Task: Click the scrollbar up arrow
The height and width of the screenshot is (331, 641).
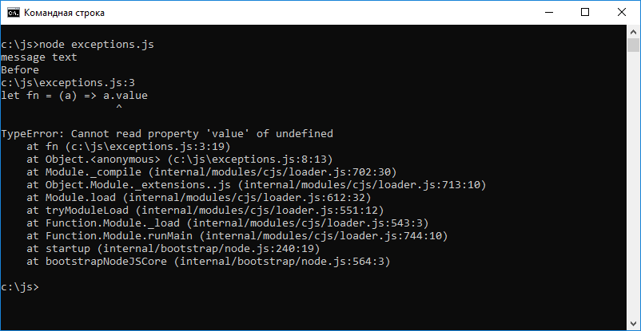Action: [x=633, y=32]
